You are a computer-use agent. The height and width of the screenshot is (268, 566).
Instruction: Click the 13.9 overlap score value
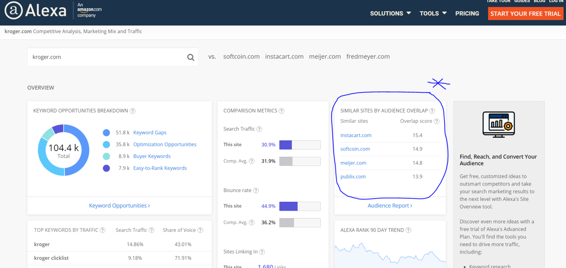click(417, 176)
